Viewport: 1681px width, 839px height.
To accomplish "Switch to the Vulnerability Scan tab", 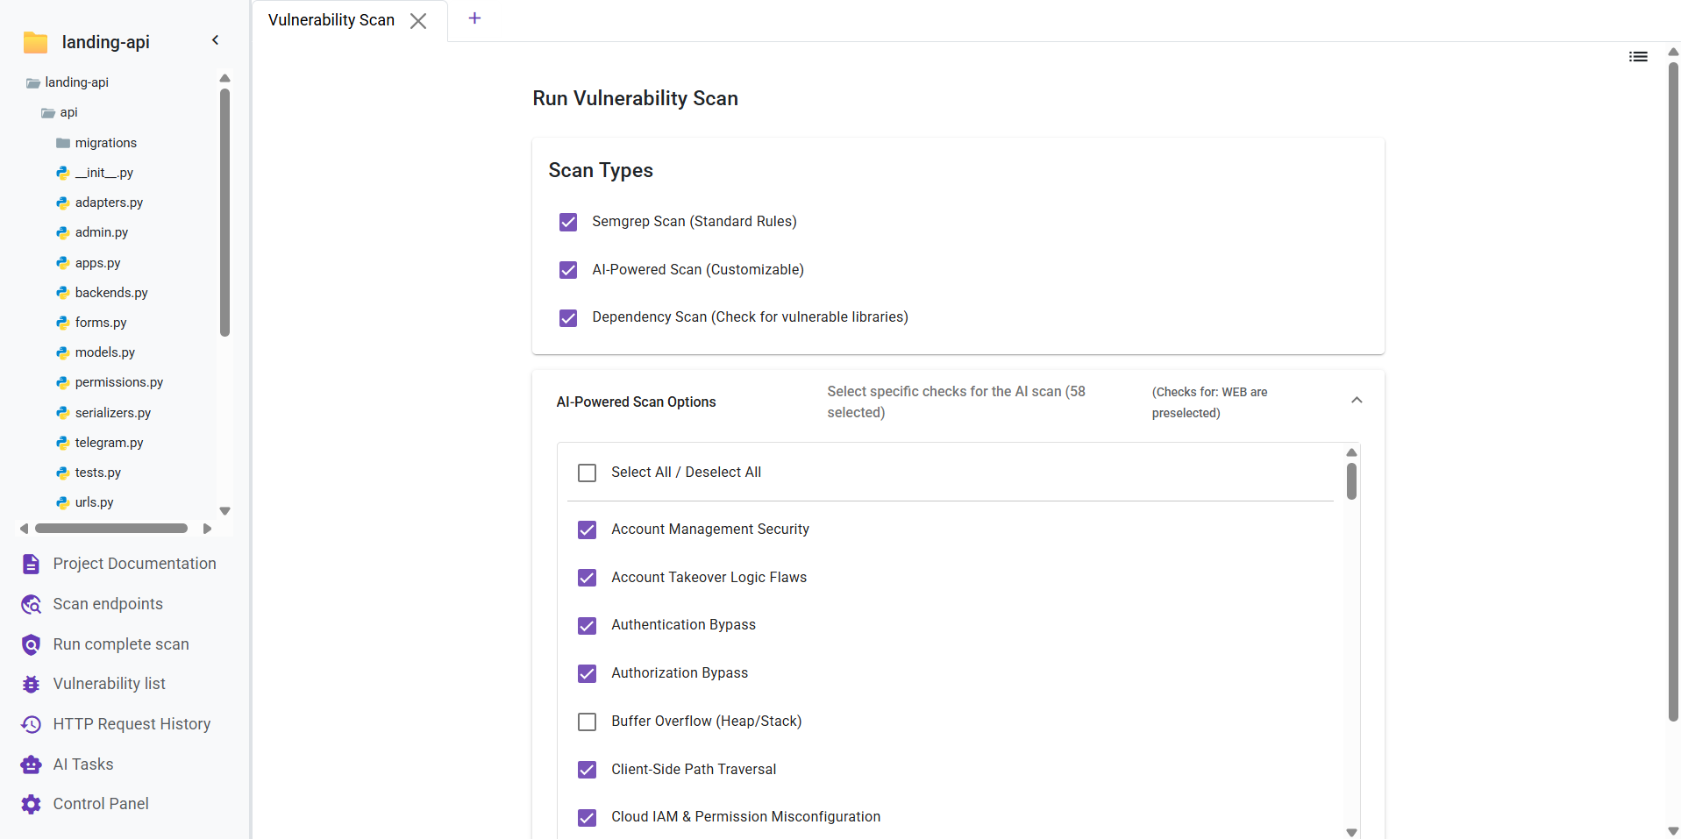I will [x=331, y=19].
